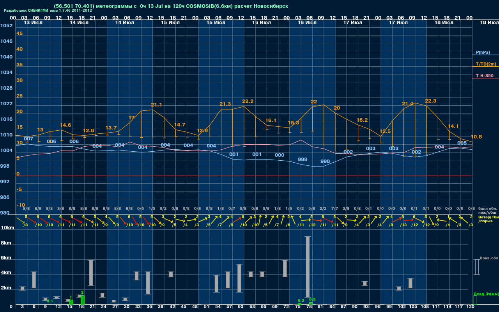Click the temperature label 12.9
Screen dimensions: 499x312
click(202, 131)
